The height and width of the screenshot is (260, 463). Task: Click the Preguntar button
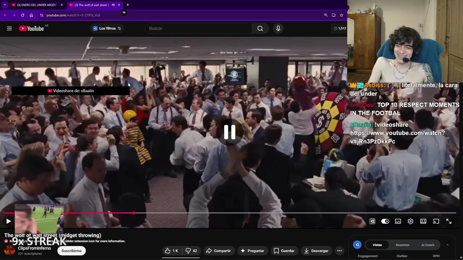coord(252,251)
